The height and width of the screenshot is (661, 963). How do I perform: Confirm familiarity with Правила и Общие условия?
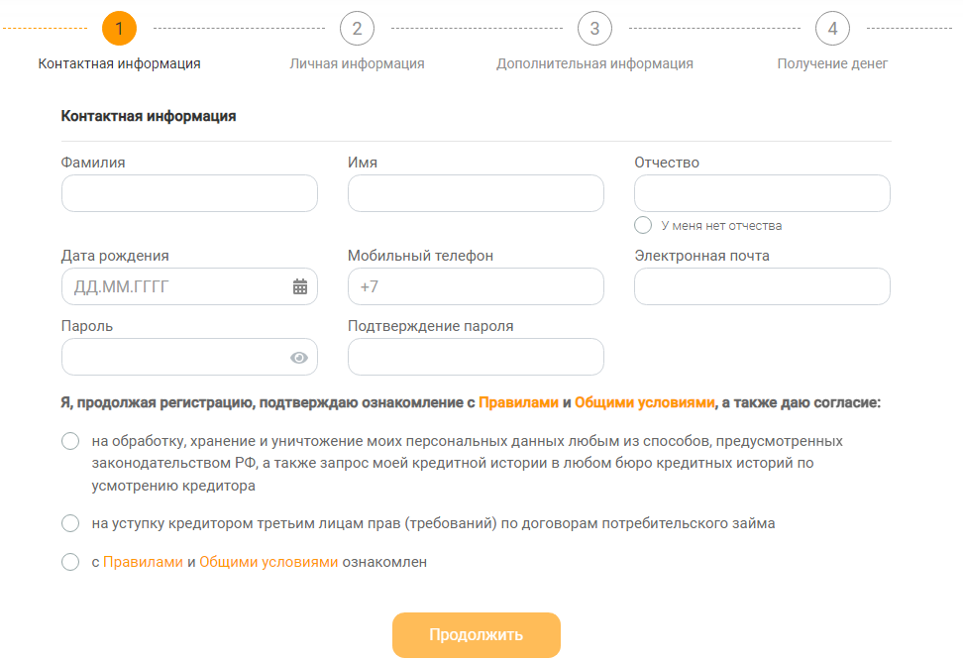[70, 562]
